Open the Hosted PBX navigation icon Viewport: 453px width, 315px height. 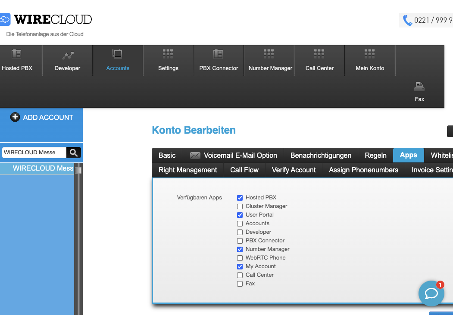tap(16, 54)
